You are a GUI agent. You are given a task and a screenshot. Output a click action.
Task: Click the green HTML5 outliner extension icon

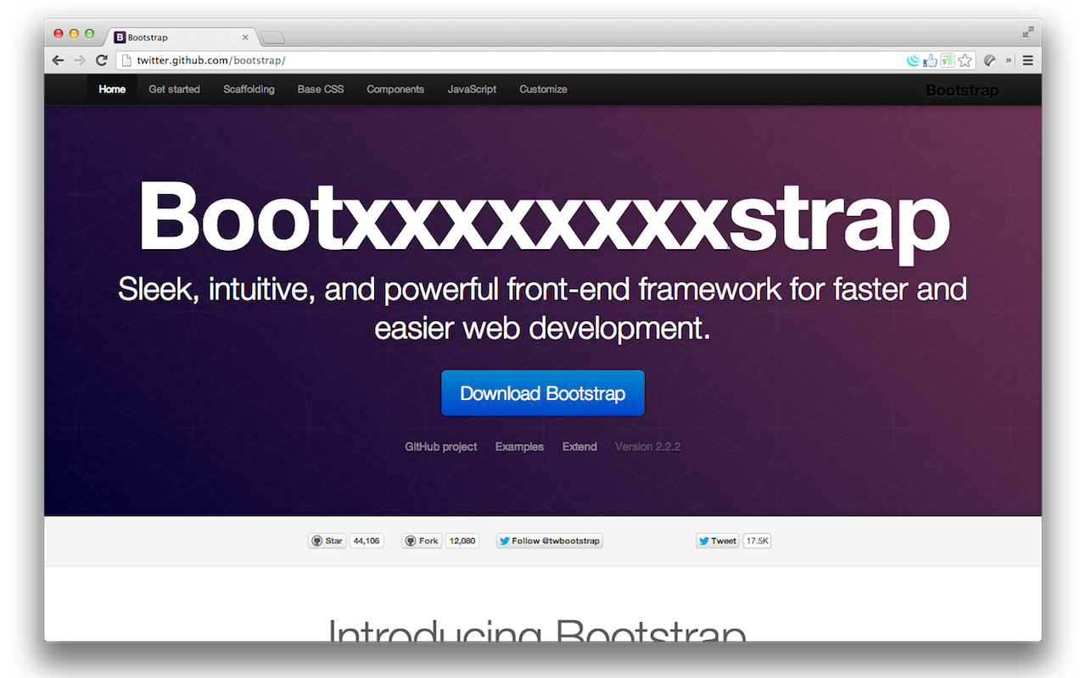947,60
